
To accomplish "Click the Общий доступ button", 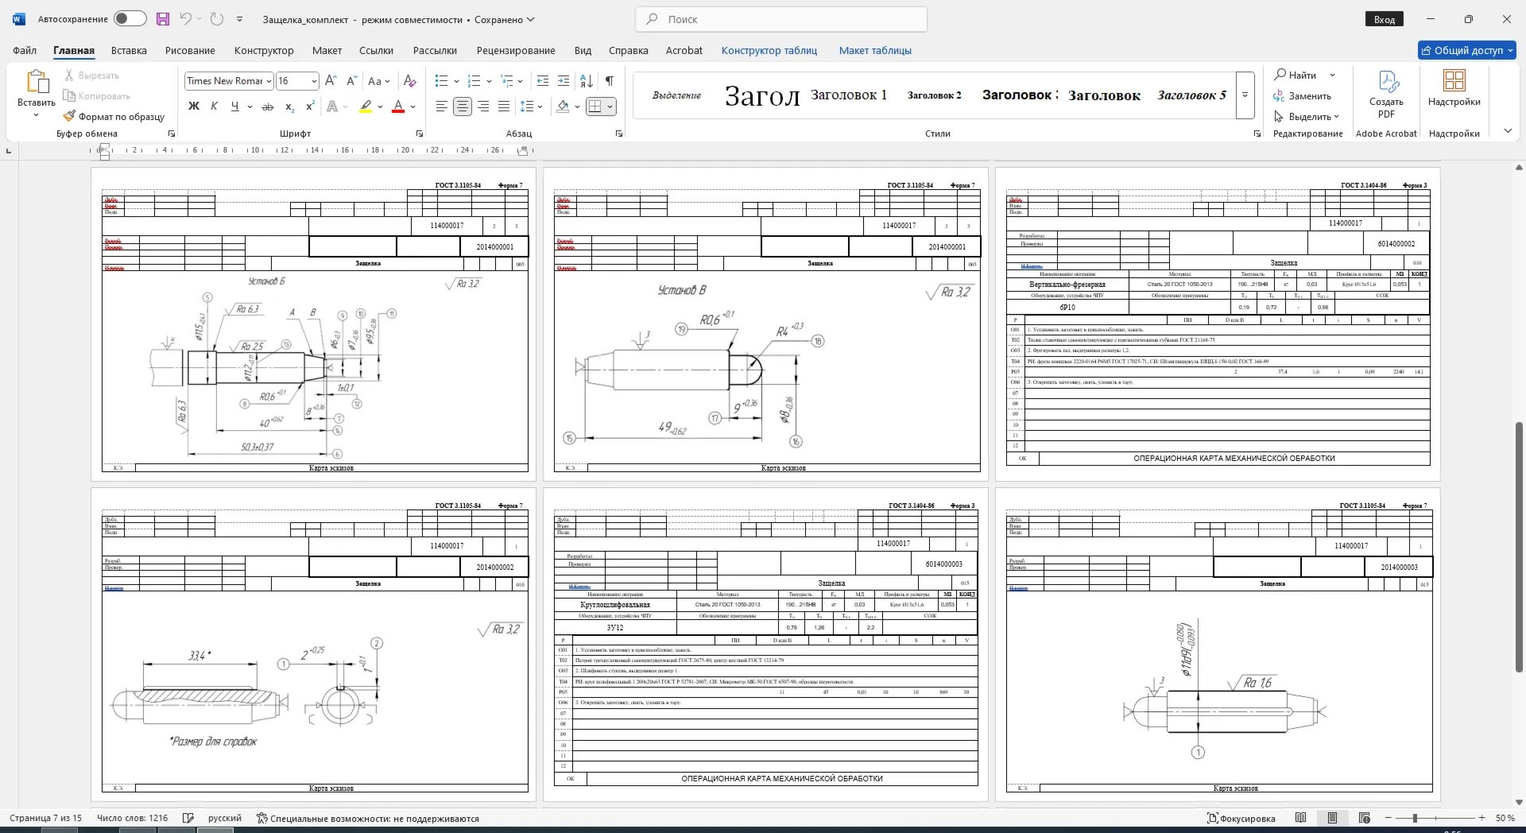I will pyautogui.click(x=1466, y=50).
